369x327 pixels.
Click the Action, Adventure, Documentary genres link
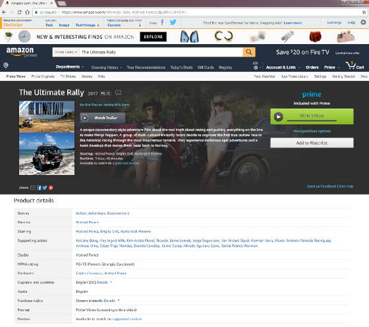103,213
